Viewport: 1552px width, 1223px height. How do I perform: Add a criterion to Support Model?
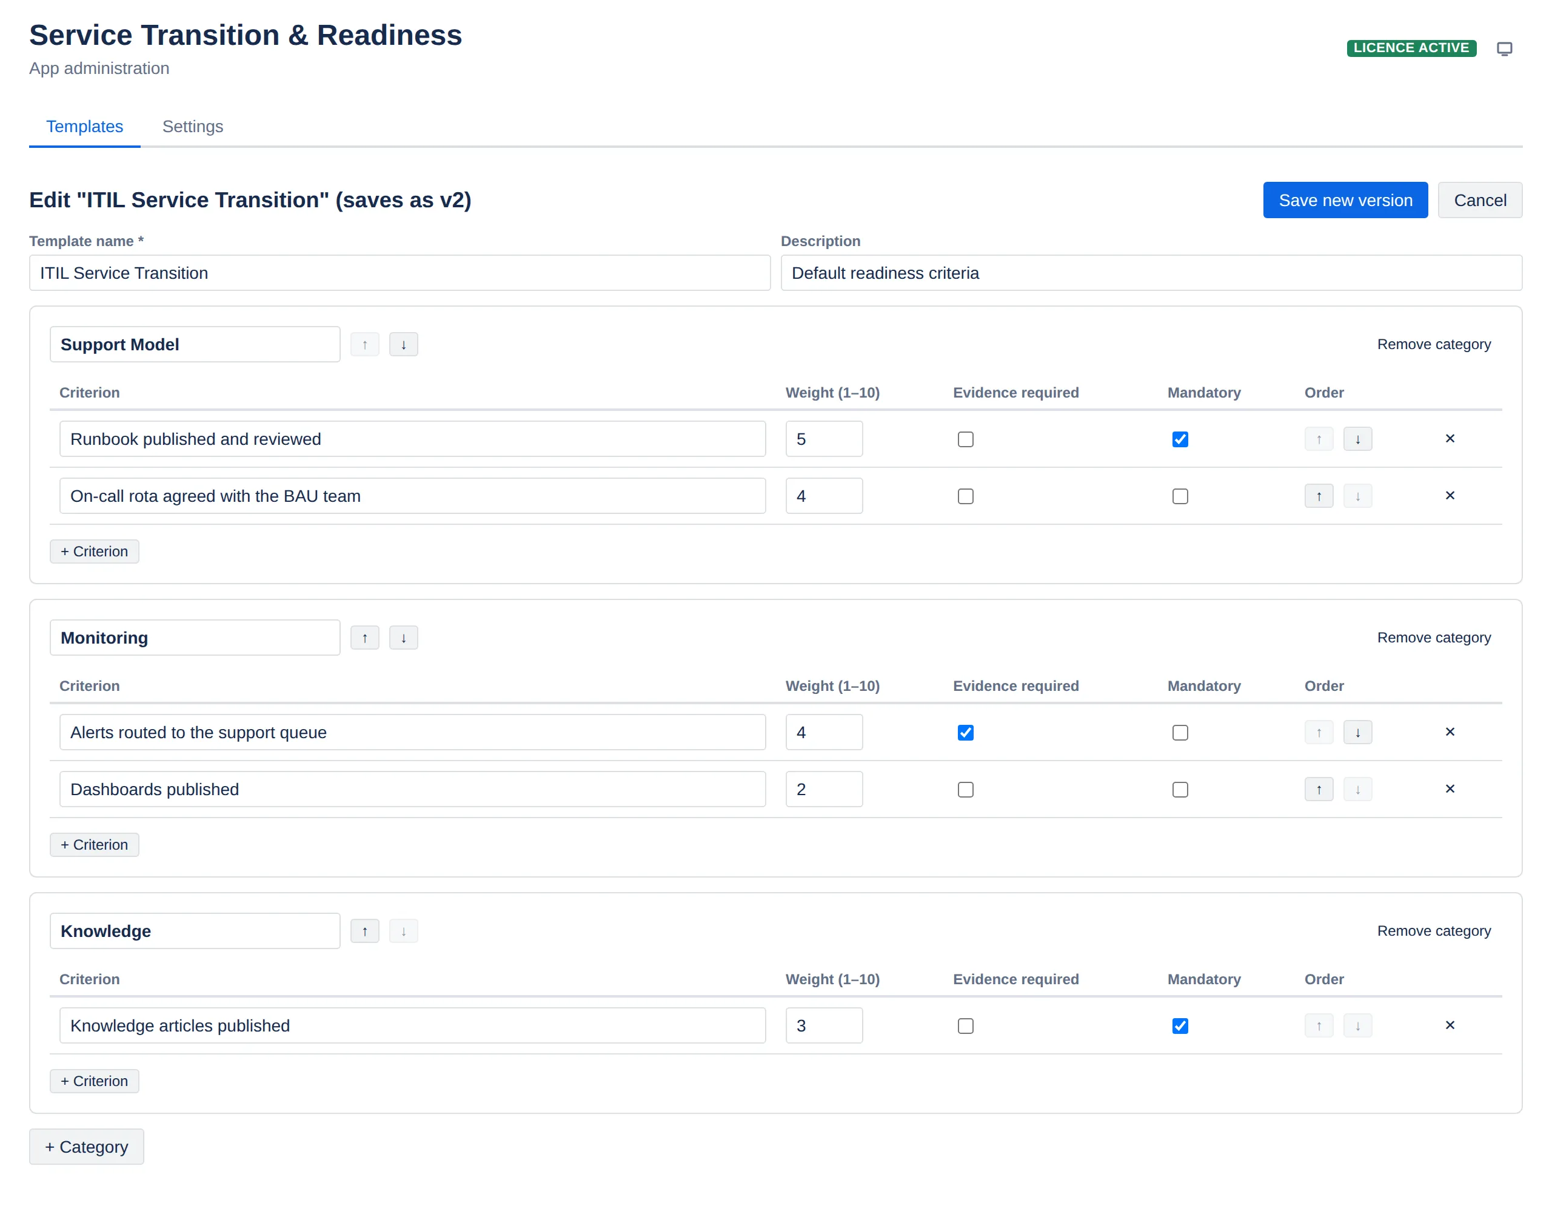pos(95,552)
